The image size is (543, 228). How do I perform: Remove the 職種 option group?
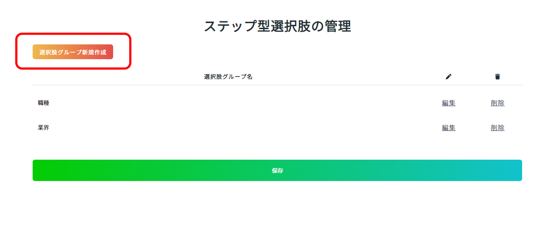498,103
